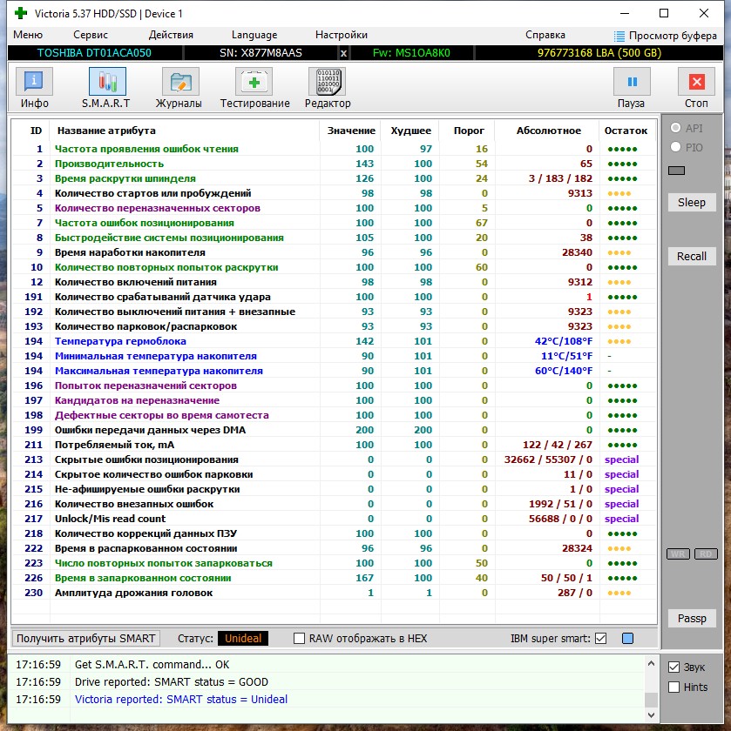Screen dimensions: 731x731
Task: Click log line Victoria reported: SMART status = Unideal
Action: 181,700
